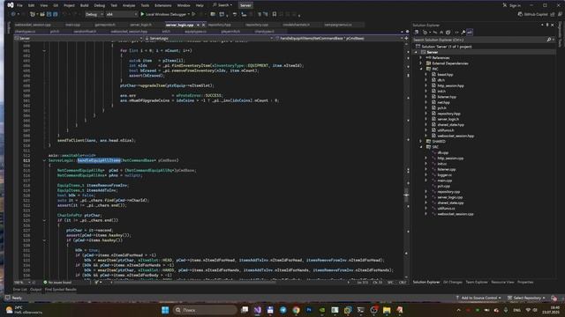Click the Save toolbar icon
This screenshot has height=317, width=565.
point(49,14)
